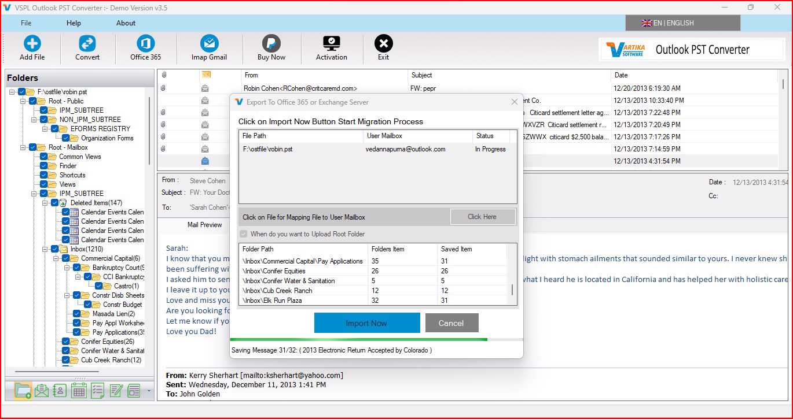793x419 pixels.
Task: Click the Vartika Software logo
Action: (x=625, y=50)
